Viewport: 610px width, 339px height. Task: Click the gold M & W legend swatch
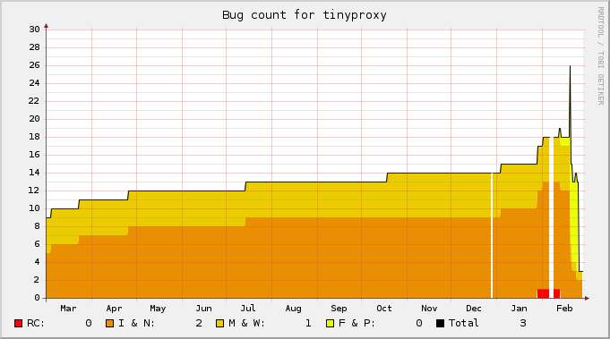coord(219,323)
